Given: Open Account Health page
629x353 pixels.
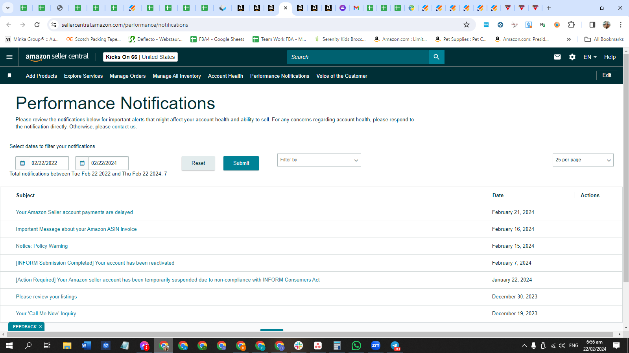Looking at the screenshot, I should (225, 76).
